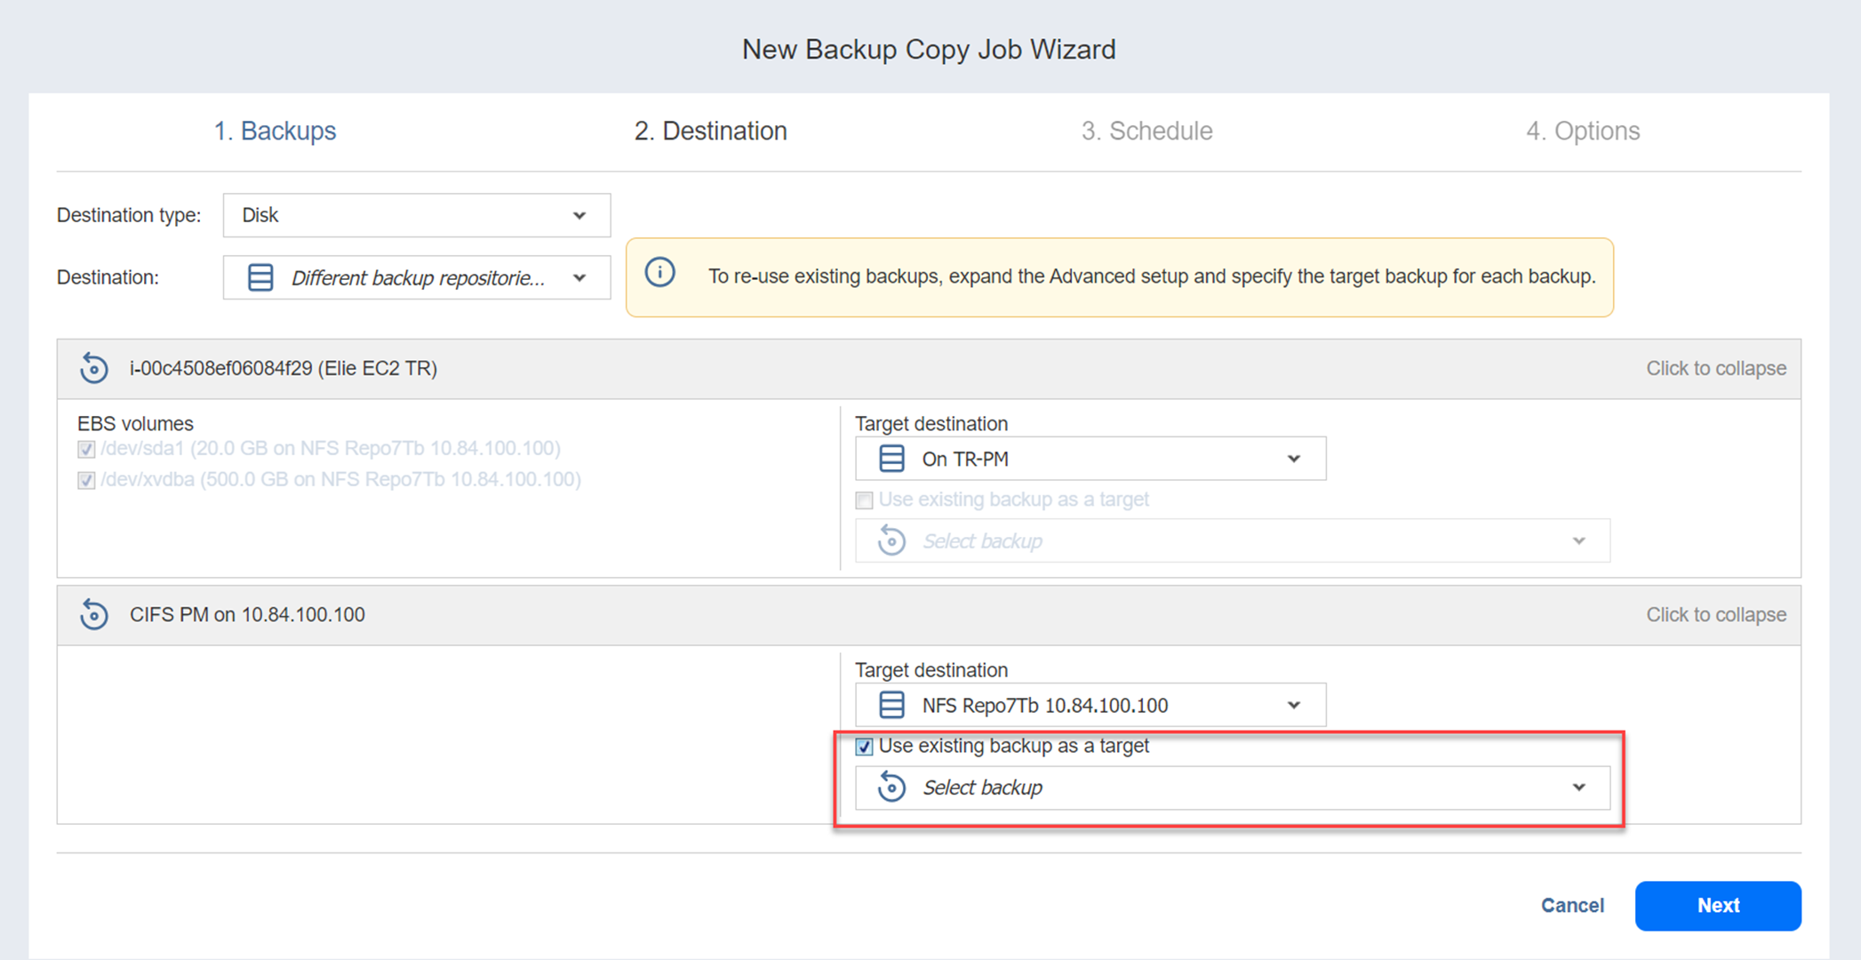Click the repository icon next to NFS Repo7Tb
1861x960 pixels.
coord(891,705)
